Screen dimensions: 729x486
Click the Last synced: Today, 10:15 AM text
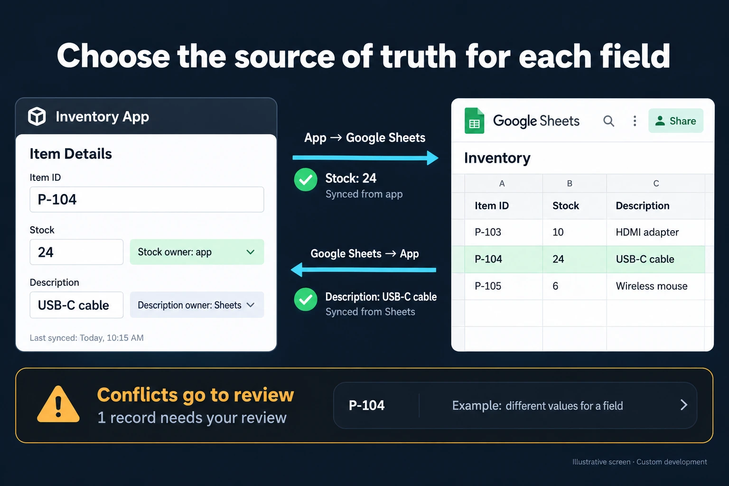(x=86, y=338)
